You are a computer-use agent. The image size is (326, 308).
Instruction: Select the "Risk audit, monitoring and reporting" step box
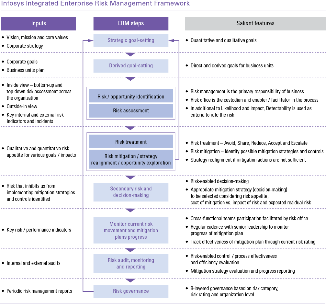coord(131,264)
